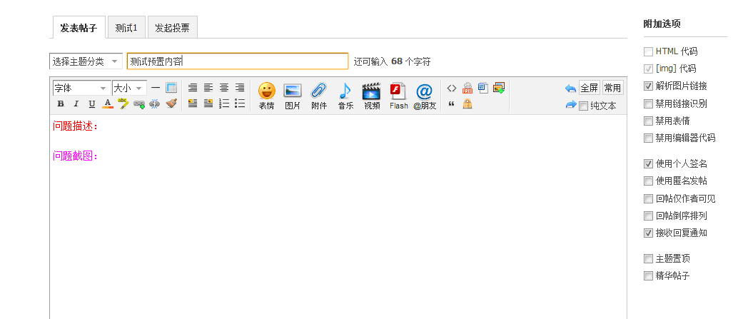Viewport: 733px width, 319px height.
Task: Click the post title input field
Action: [x=238, y=61]
